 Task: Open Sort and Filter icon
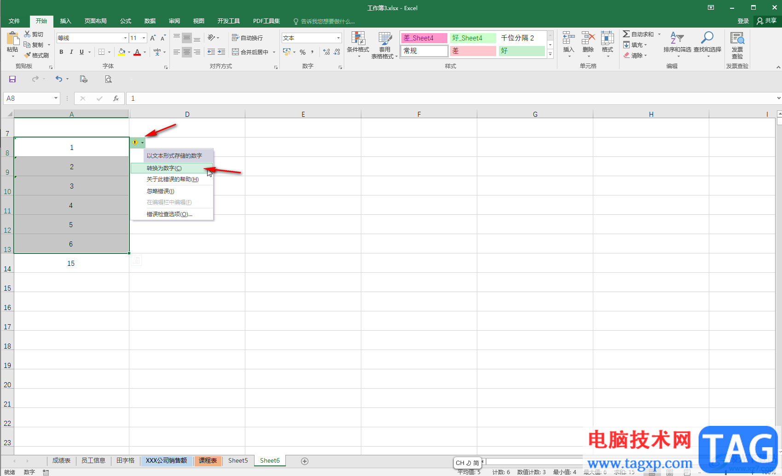pos(677,38)
